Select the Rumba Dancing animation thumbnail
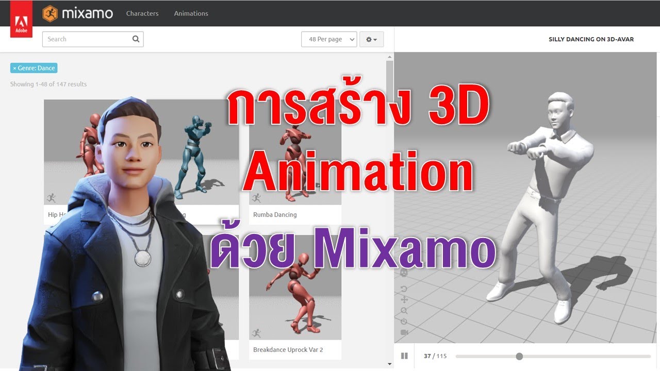Screen dimensions: 660x371 click(x=295, y=152)
